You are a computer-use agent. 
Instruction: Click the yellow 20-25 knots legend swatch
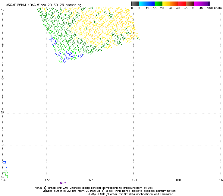(x=166, y=4)
